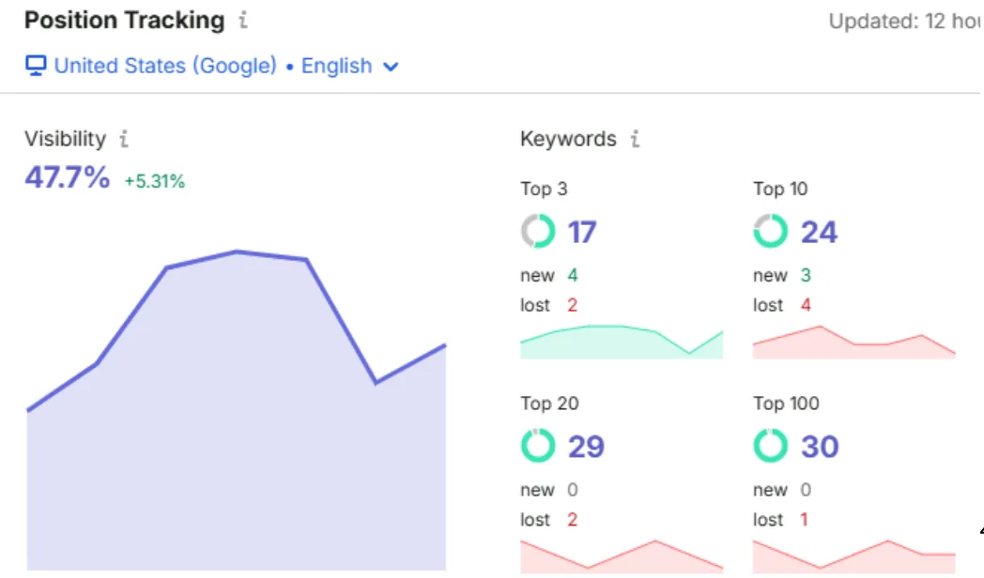
Task: Click the Top 3 donut icon
Action: click(538, 232)
